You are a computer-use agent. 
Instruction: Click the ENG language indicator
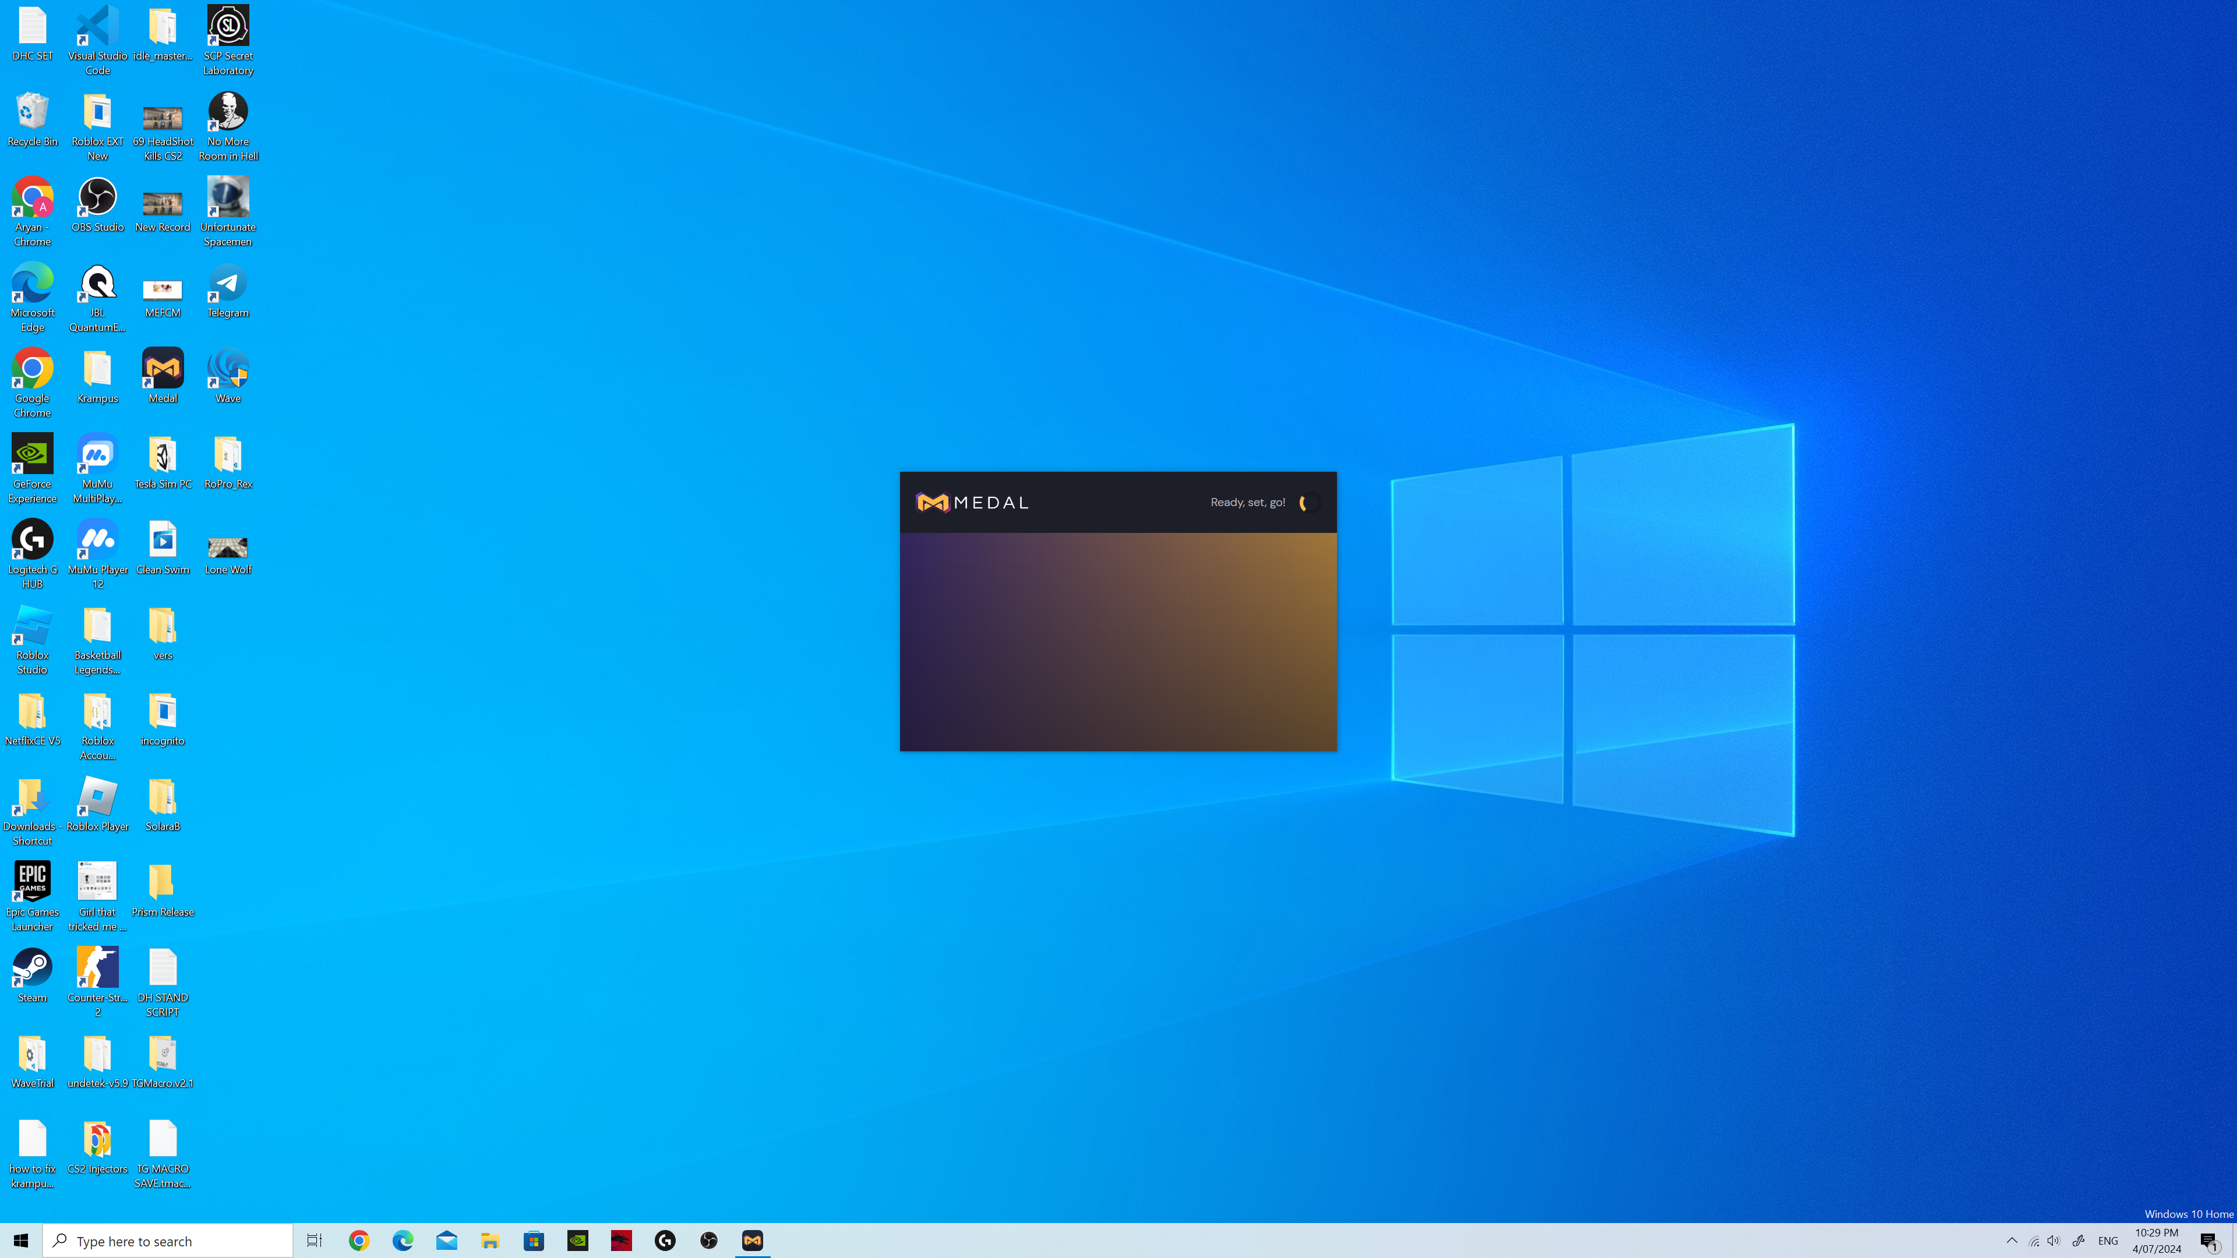pos(2108,1241)
